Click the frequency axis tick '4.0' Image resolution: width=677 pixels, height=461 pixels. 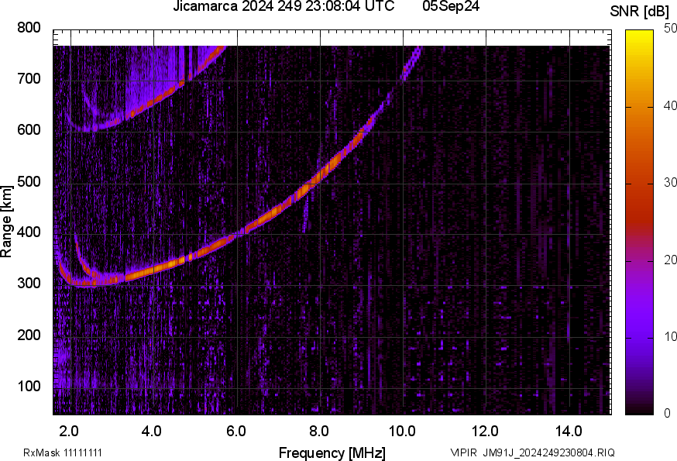pos(152,432)
